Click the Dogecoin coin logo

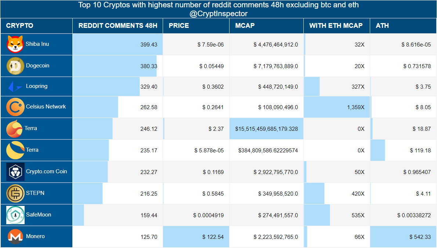[x=15, y=66]
